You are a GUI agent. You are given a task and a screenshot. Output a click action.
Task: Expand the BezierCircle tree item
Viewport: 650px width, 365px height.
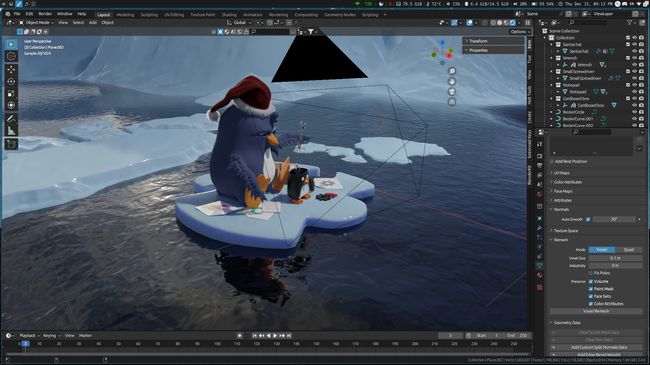click(551, 112)
